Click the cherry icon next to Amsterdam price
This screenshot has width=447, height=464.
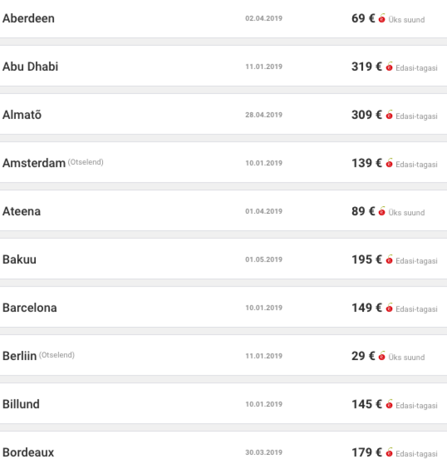[x=389, y=163]
